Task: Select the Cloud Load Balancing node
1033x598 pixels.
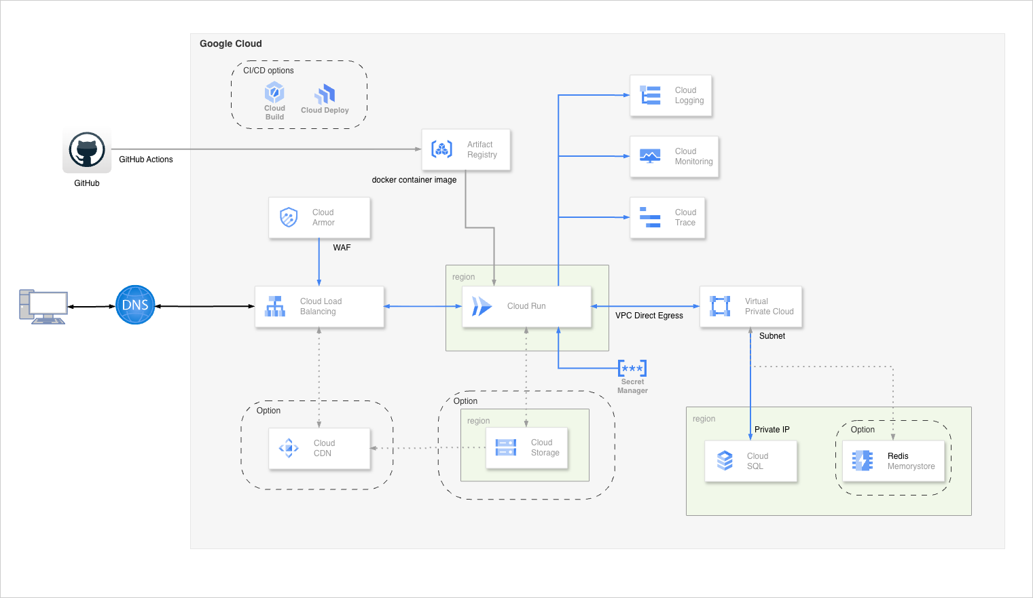Action: (319, 307)
